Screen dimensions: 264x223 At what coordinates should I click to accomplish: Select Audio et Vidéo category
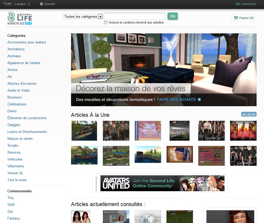click(x=19, y=91)
